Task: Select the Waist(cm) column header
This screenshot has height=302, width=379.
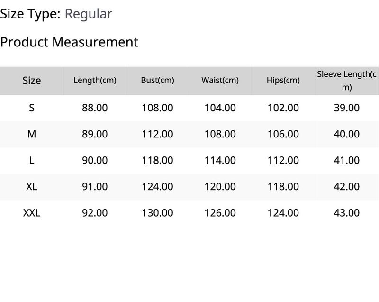Action: 220,80
